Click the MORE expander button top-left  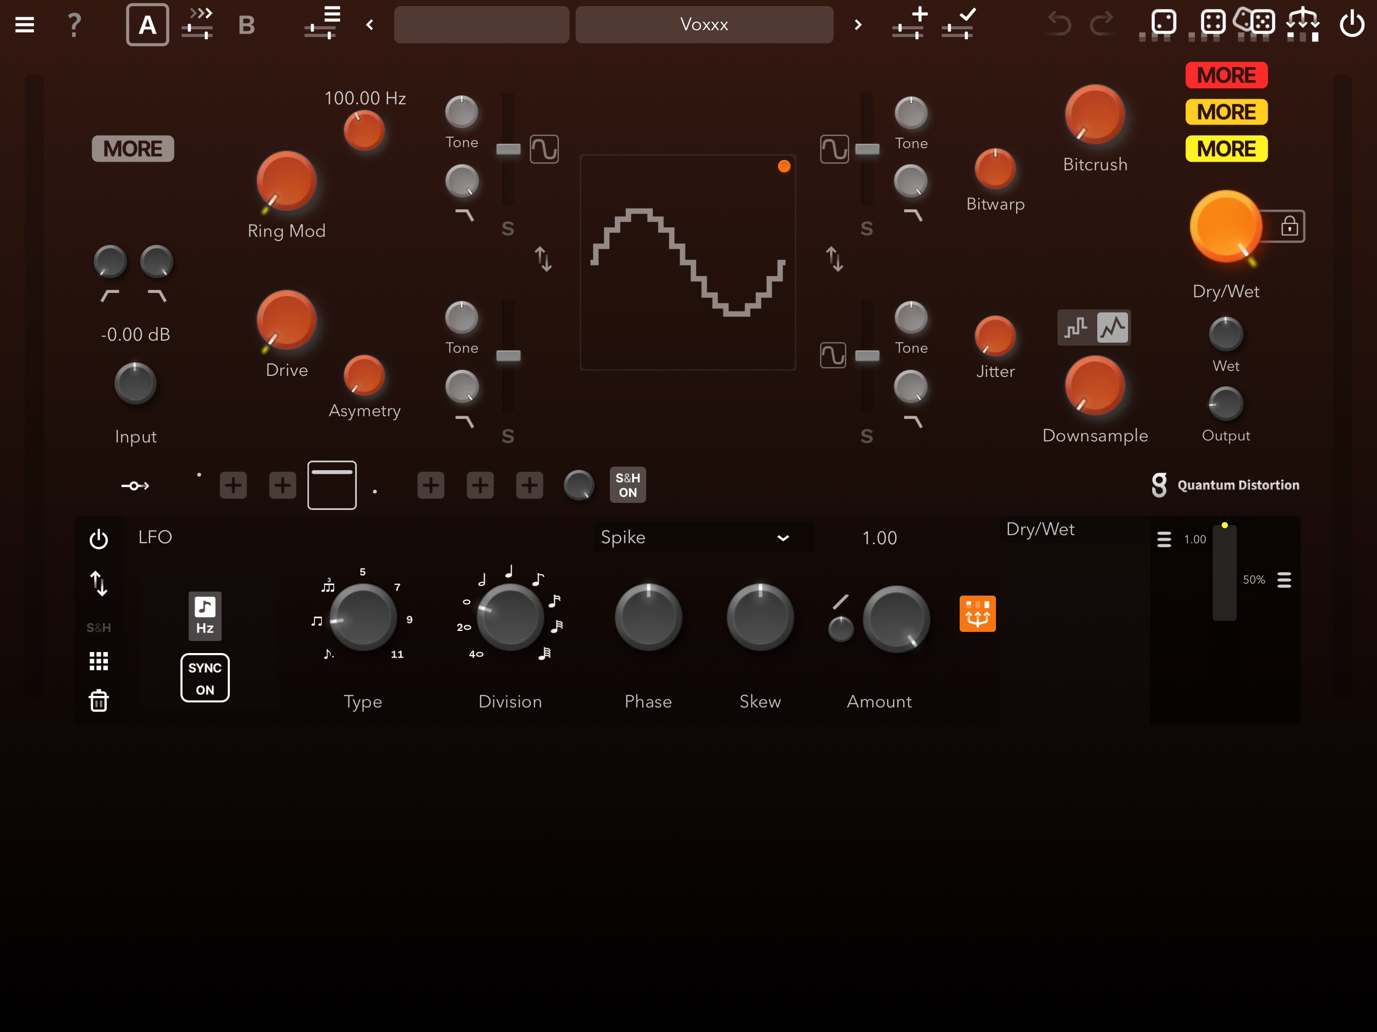click(130, 149)
